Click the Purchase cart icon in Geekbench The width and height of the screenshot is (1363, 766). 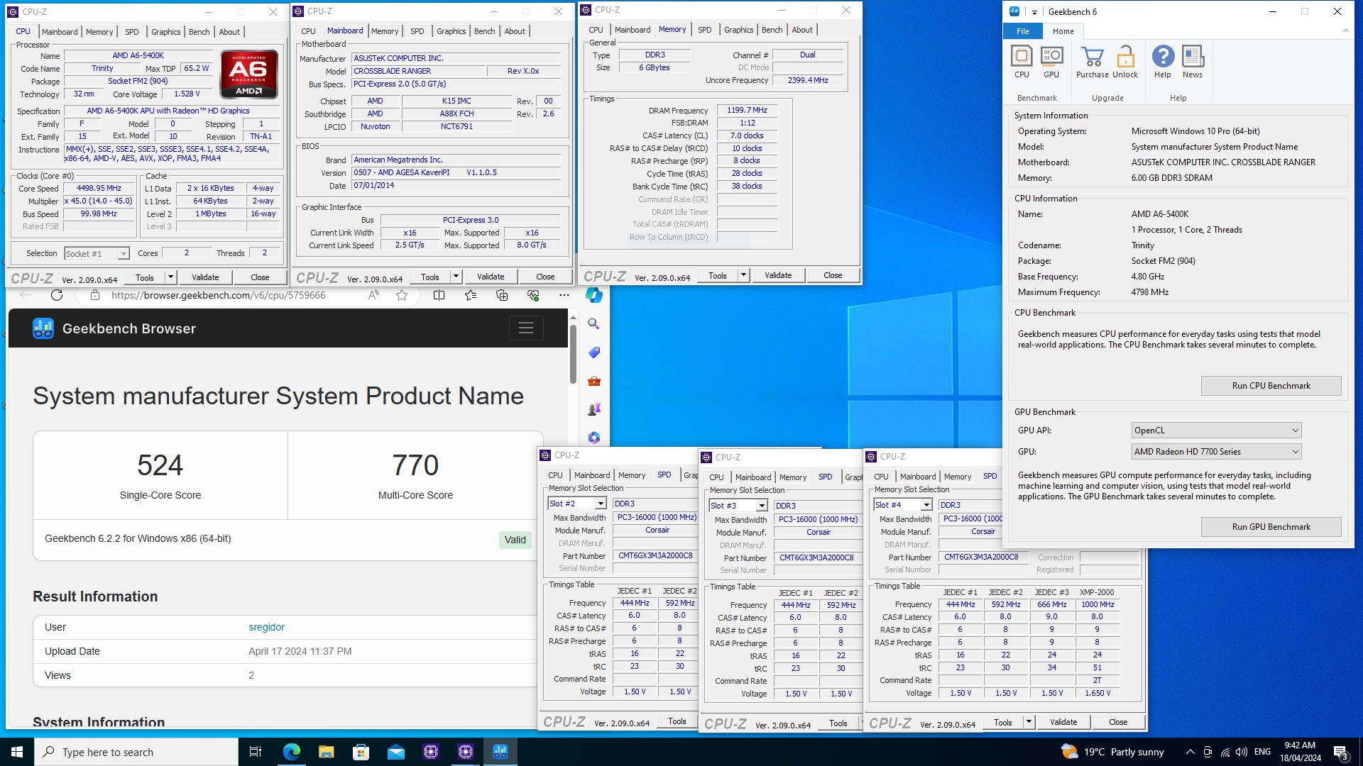pos(1092,62)
